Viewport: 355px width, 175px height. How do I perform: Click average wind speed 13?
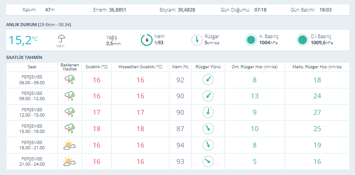[255, 96]
